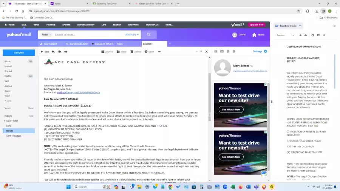Open SPORTS in the Yahoo top menu

66,25
